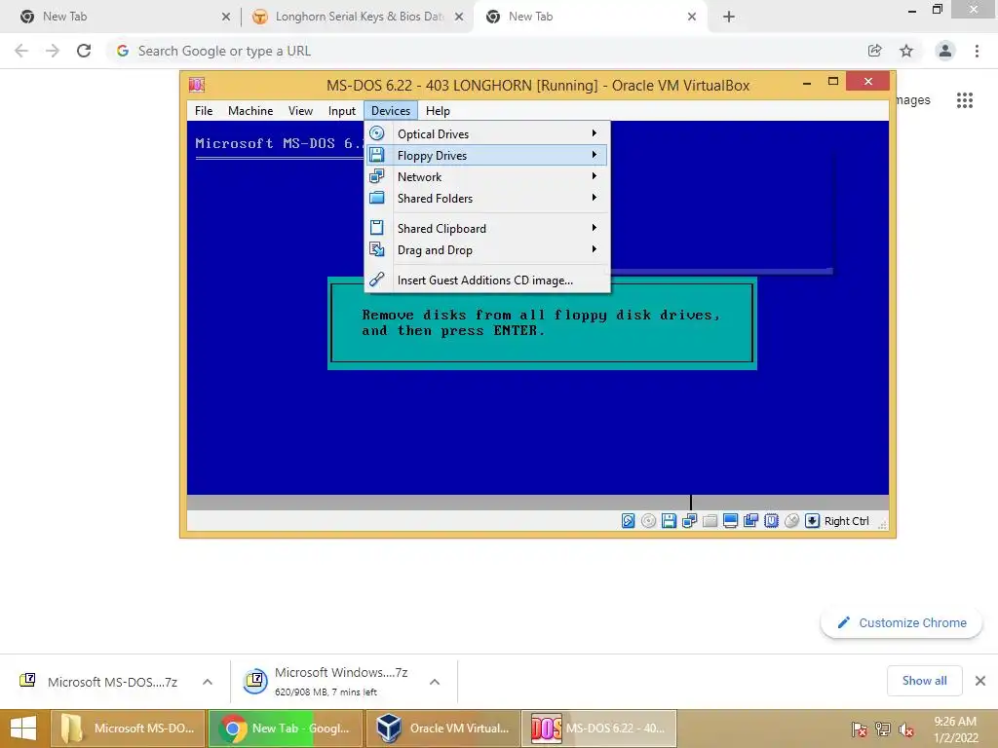The width and height of the screenshot is (998, 748).
Task: Expand the Shared Clipboard submenu arrow
Action: pyautogui.click(x=594, y=228)
